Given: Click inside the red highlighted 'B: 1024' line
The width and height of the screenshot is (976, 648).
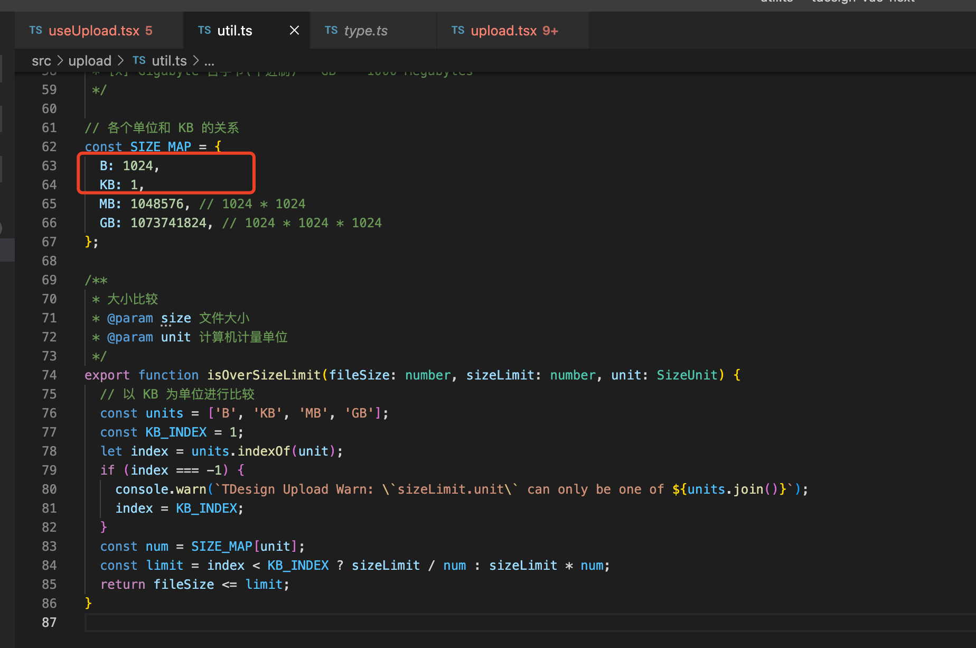Looking at the screenshot, I should click(x=128, y=165).
